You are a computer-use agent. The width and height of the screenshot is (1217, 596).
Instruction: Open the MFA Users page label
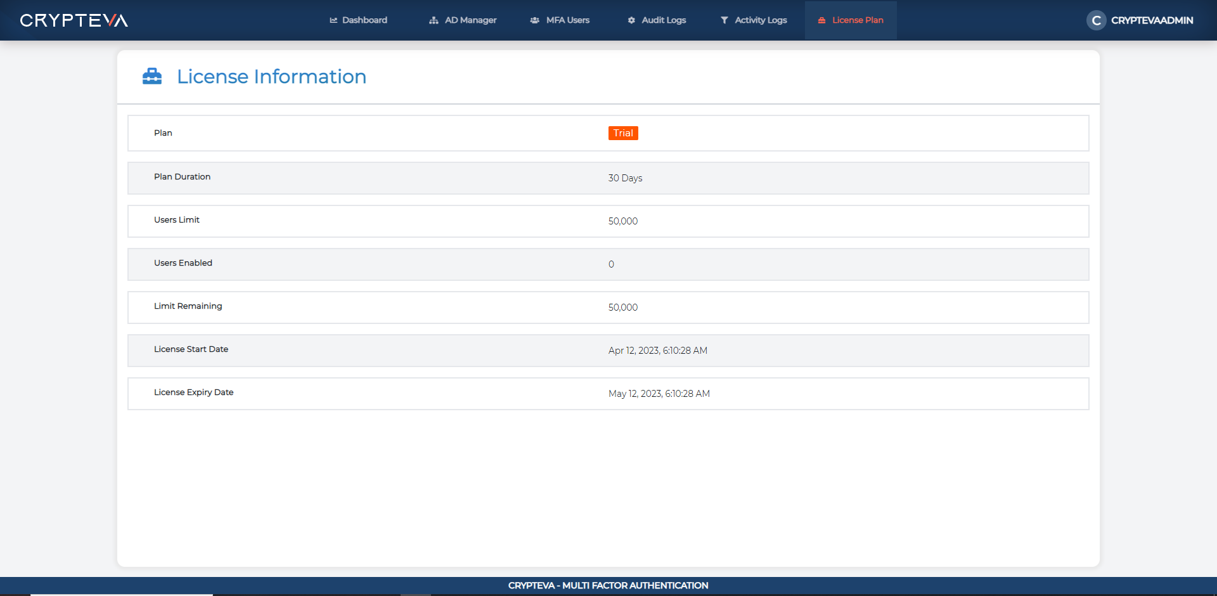point(568,20)
